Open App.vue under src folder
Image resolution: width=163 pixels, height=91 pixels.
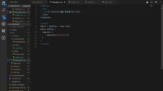click(19, 63)
